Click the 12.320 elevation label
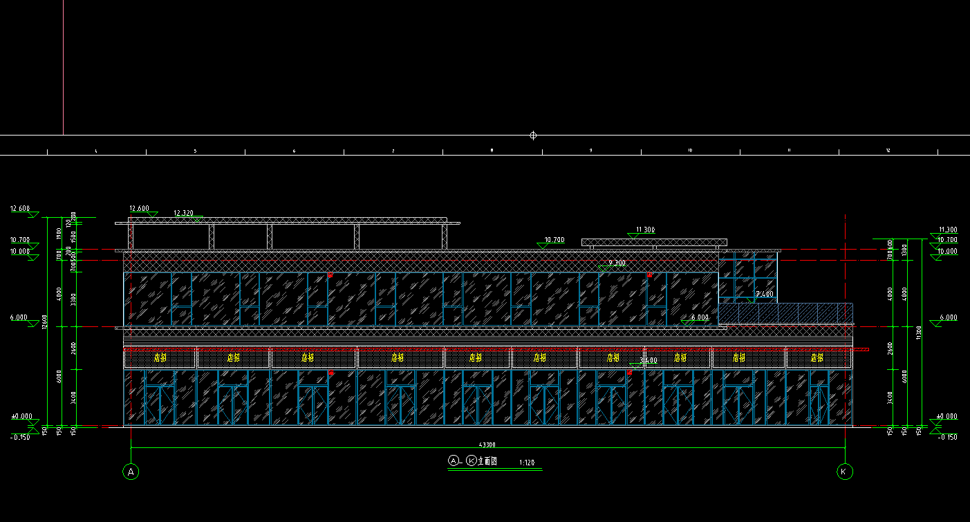Viewport: 970px width, 522px height. 183,213
